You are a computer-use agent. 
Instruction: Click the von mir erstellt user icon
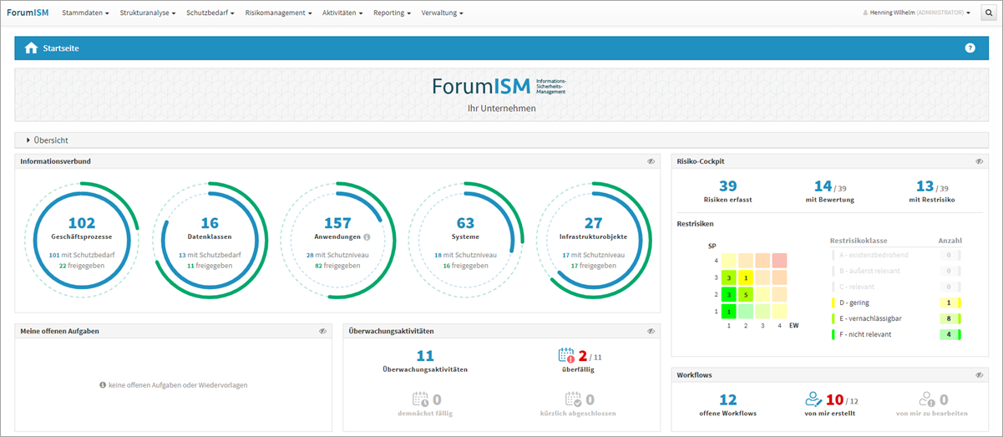click(x=812, y=400)
